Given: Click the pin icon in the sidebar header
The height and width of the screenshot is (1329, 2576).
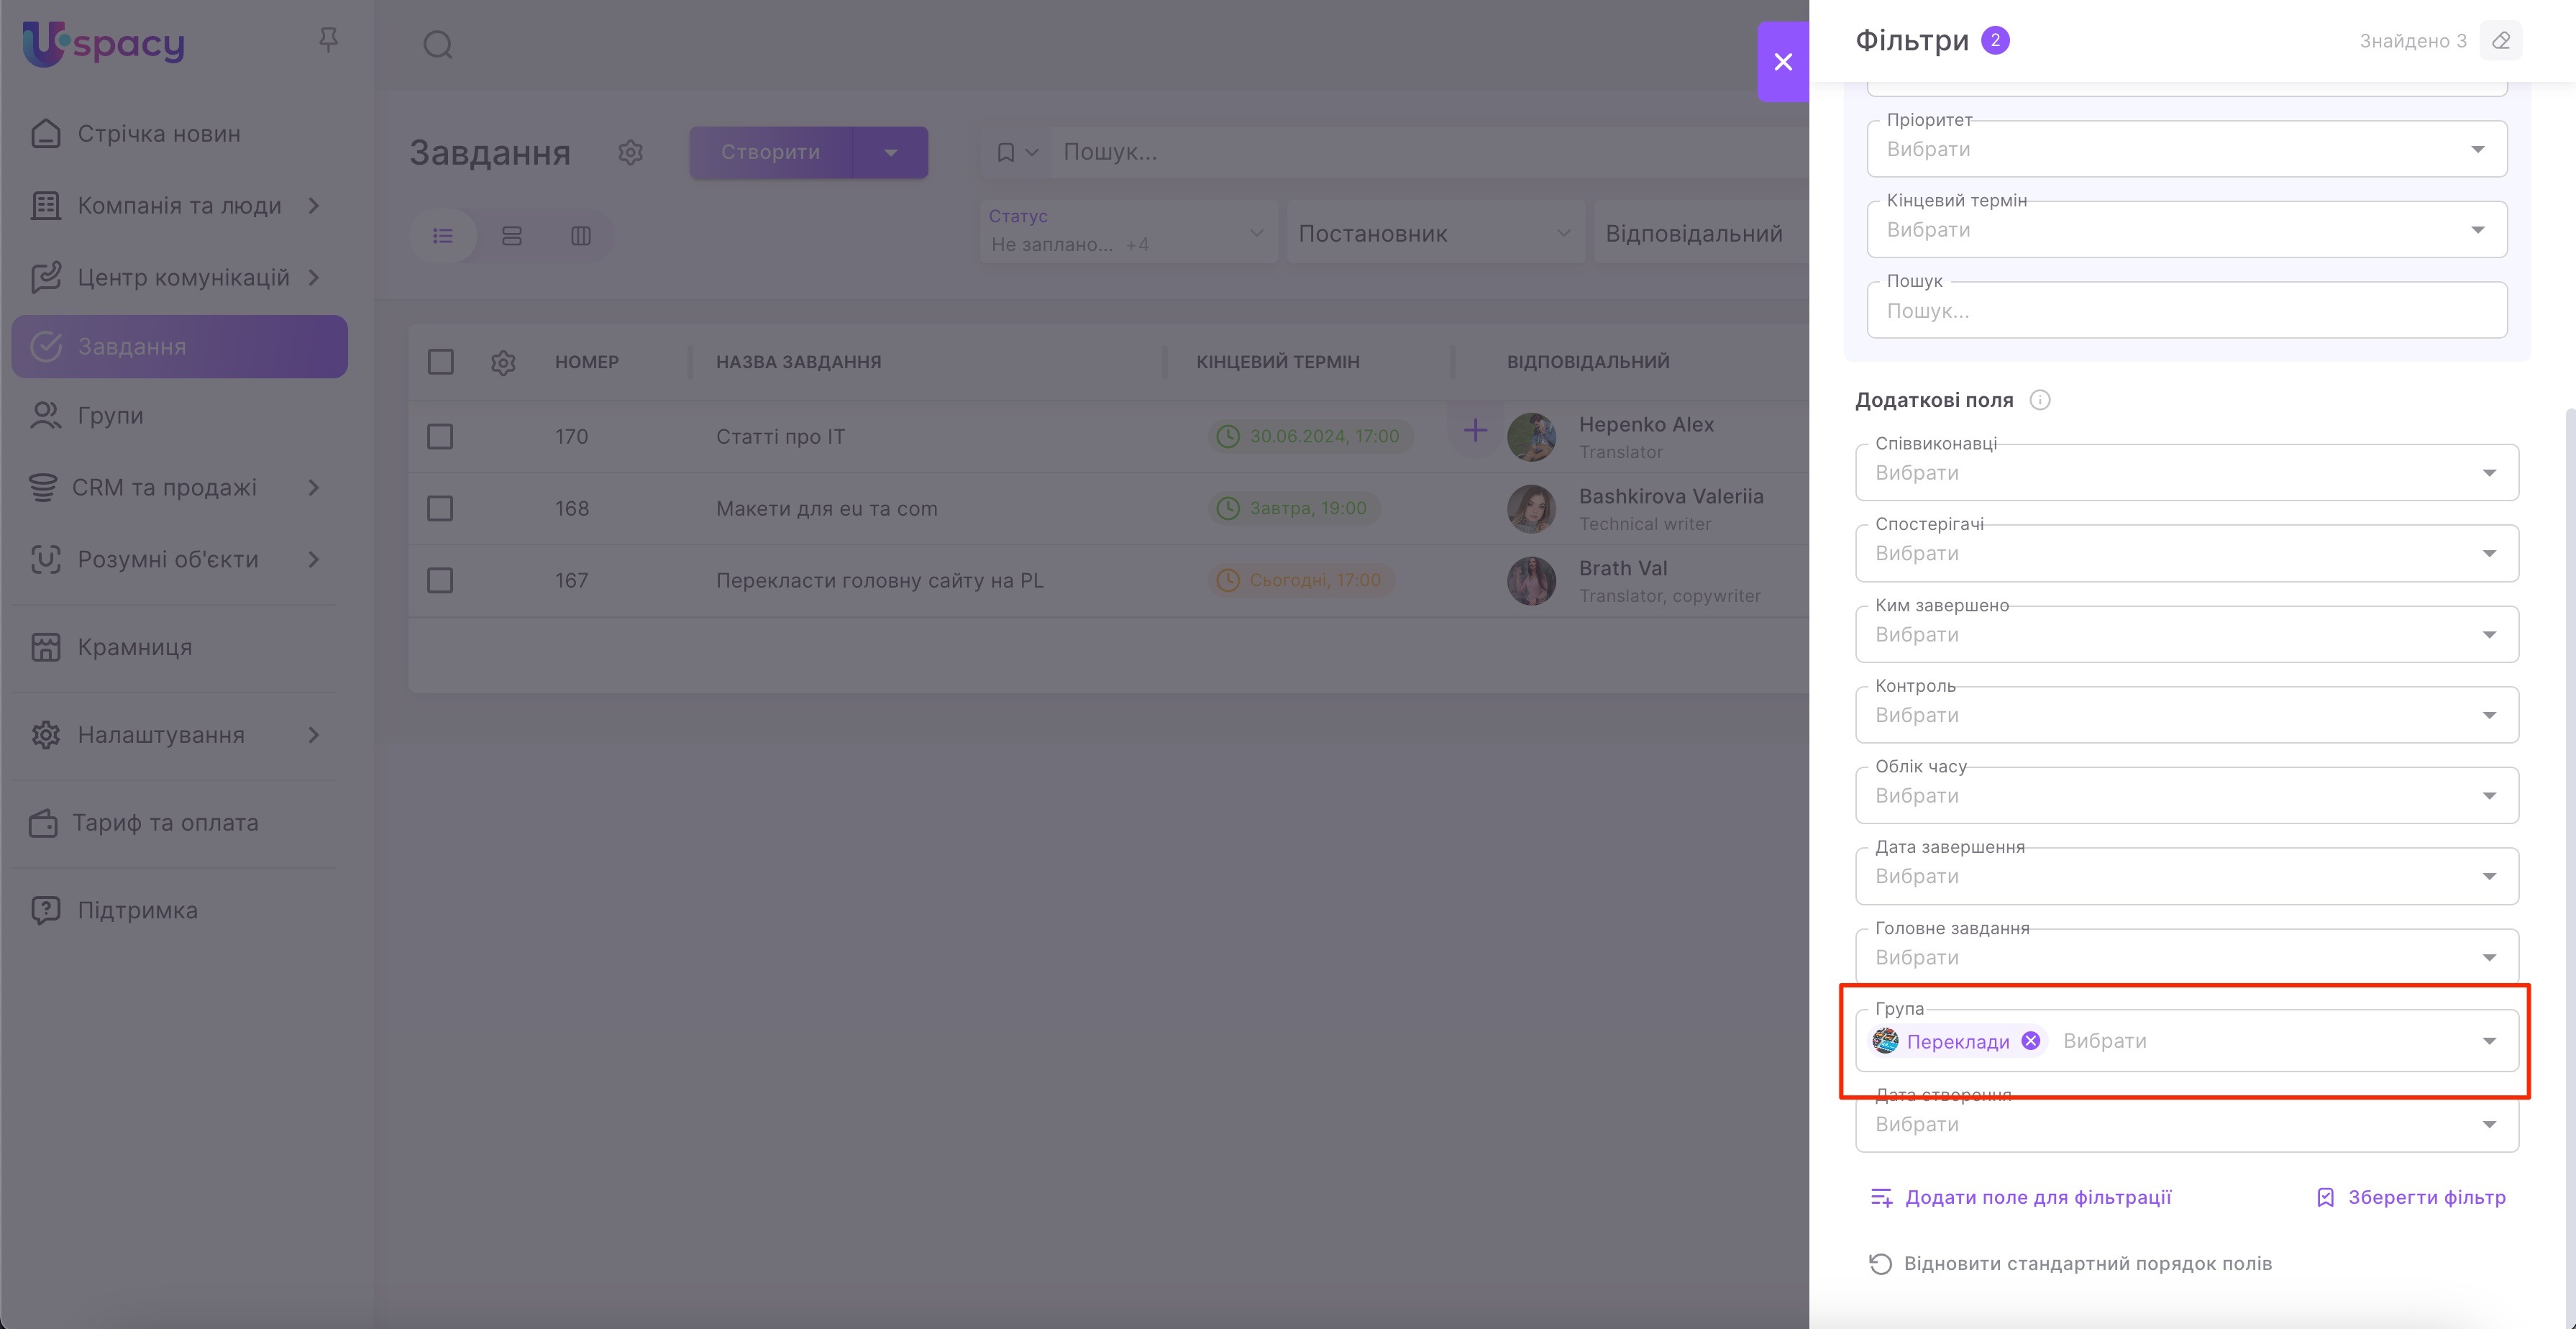Looking at the screenshot, I should click(328, 40).
